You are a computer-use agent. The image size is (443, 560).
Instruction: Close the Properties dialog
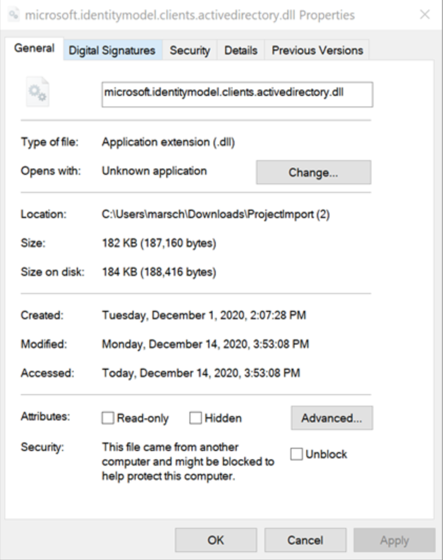click(x=425, y=15)
